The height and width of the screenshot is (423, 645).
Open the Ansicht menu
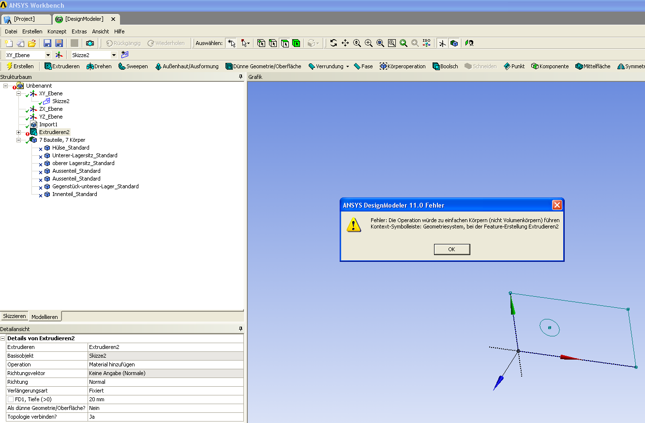[x=101, y=31]
